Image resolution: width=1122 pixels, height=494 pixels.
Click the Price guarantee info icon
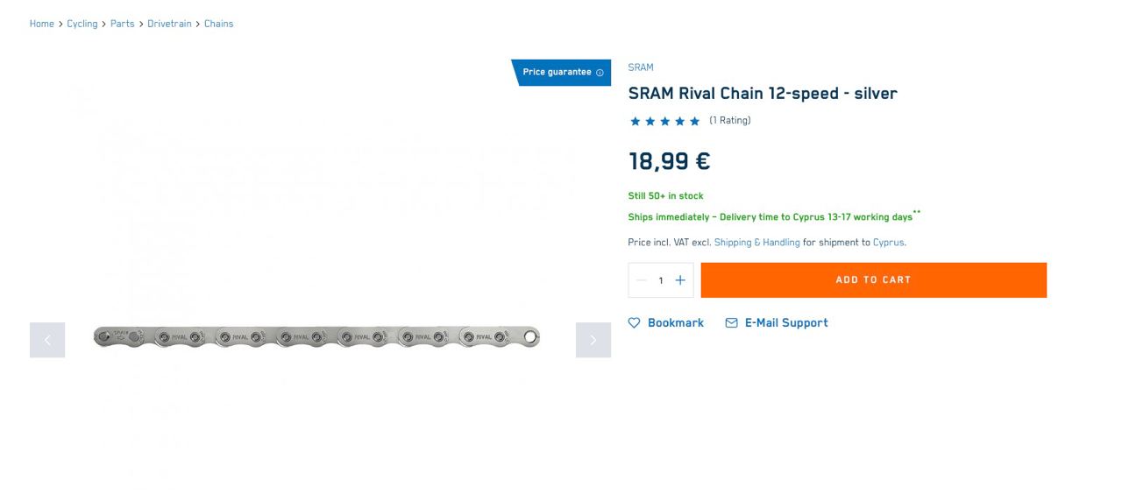coord(600,73)
